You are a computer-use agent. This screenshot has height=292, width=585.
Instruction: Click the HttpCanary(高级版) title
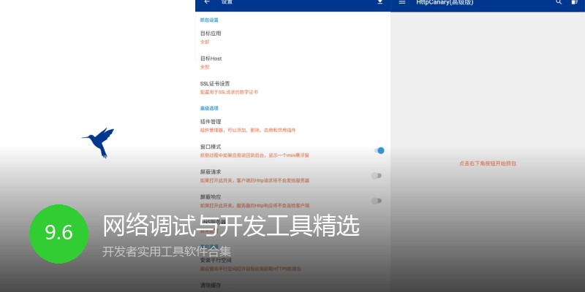coord(445,2)
